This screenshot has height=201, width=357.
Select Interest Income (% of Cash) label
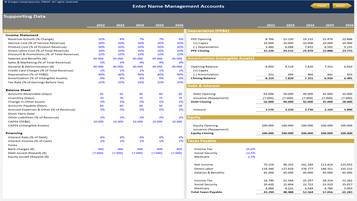pyautogui.click(x=30, y=141)
